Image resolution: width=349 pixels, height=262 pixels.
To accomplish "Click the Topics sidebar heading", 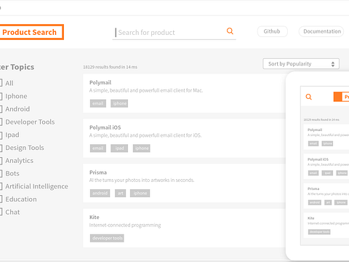I will point(17,67).
